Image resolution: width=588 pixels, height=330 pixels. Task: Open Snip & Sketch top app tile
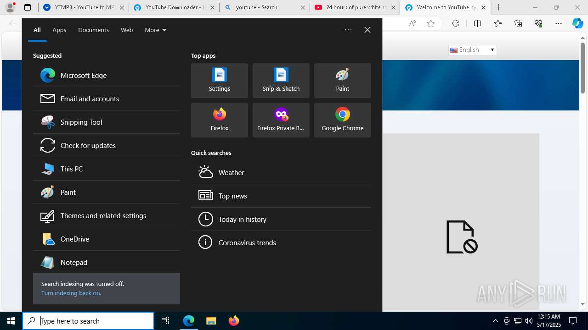tap(281, 81)
